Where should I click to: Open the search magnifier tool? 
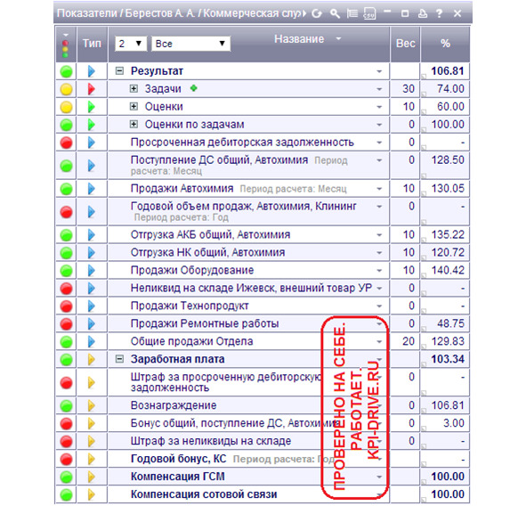coord(335,13)
